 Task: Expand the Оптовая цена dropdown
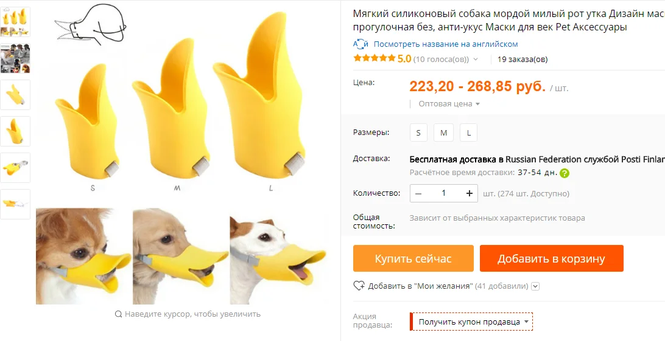tap(449, 104)
